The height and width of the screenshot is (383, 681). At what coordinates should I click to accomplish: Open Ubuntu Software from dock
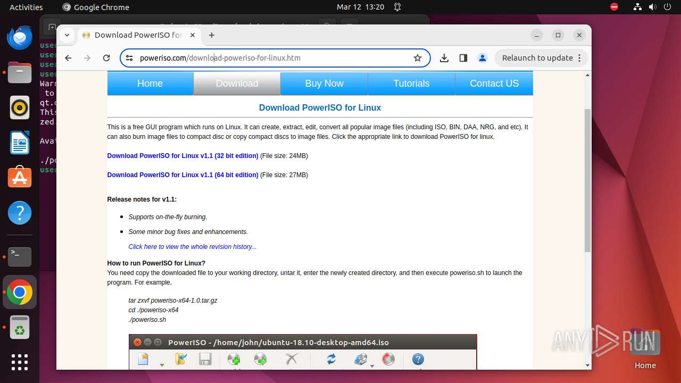20,178
